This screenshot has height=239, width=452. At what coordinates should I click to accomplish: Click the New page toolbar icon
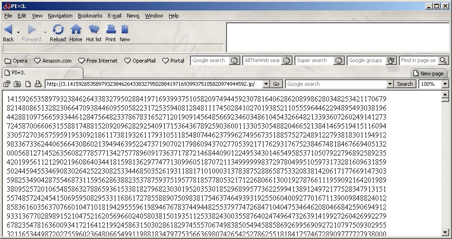tap(124, 29)
